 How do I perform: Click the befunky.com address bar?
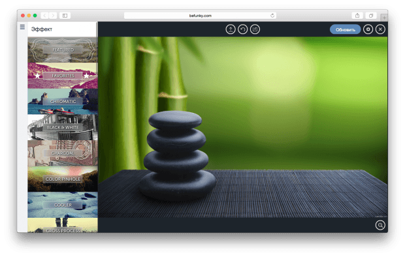200,16
